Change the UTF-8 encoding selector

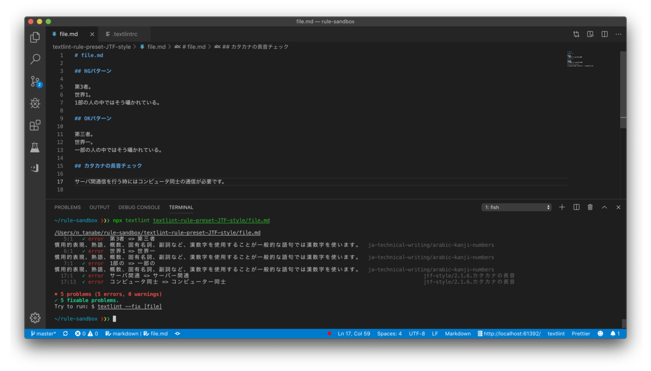click(417, 334)
